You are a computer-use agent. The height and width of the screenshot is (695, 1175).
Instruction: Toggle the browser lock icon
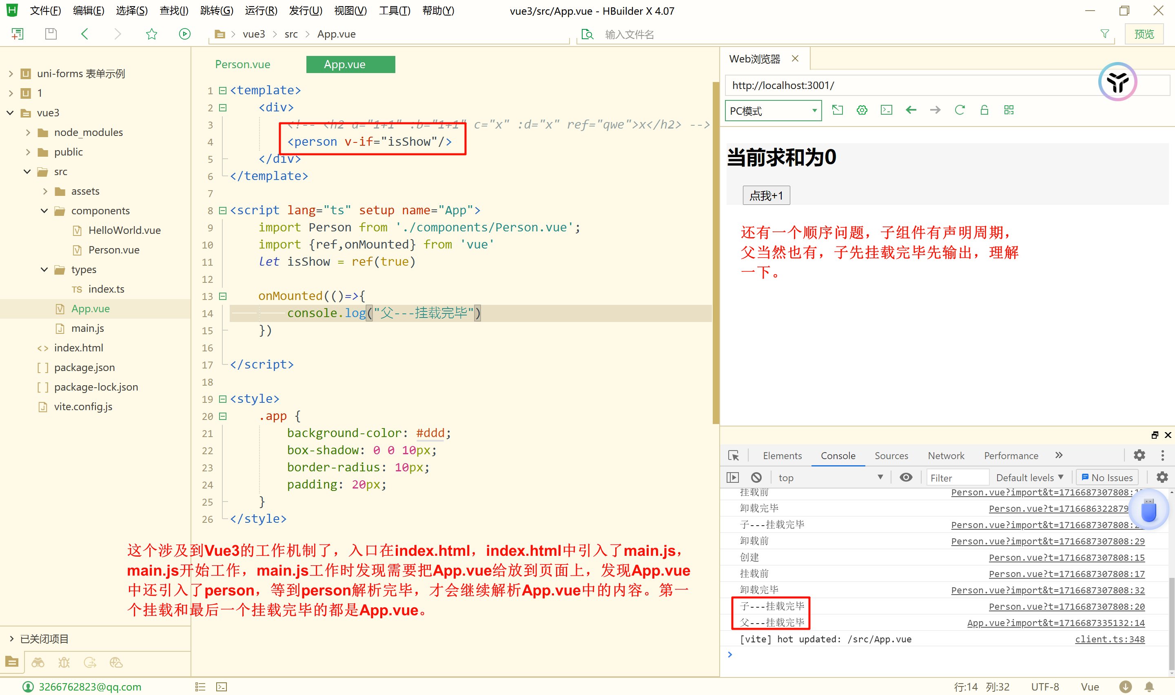[x=984, y=110]
